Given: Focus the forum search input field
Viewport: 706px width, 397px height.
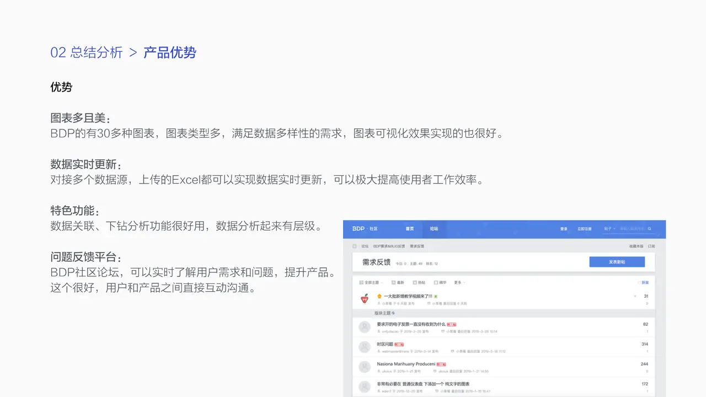Looking at the screenshot, I should pos(632,229).
